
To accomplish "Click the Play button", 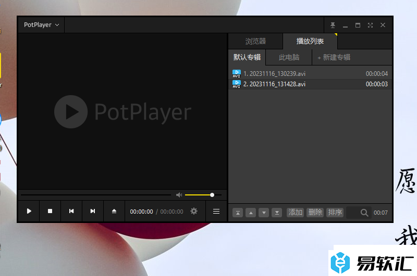I will [29, 211].
